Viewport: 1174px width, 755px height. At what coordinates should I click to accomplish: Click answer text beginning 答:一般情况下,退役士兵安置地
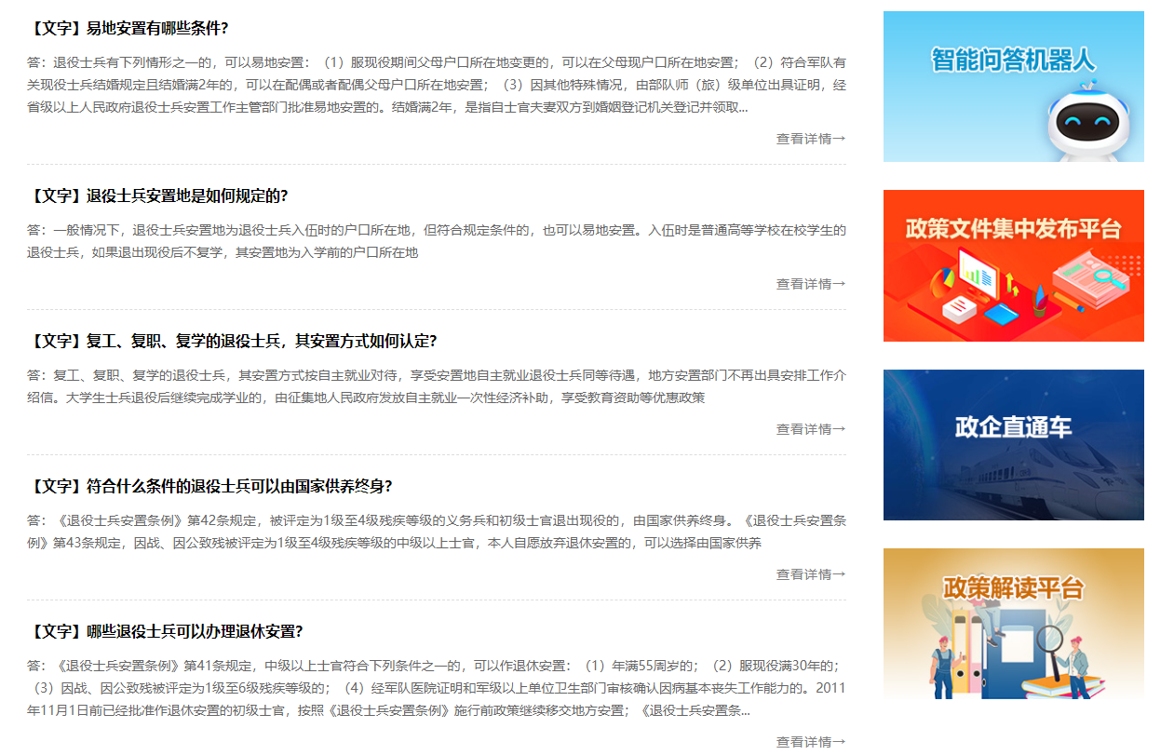(x=437, y=241)
